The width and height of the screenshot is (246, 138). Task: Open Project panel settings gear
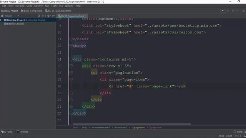[49, 16]
